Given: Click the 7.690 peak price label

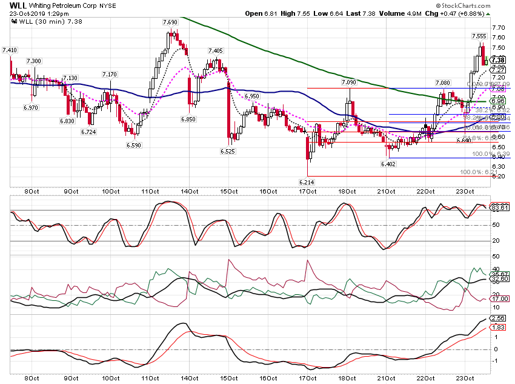Looking at the screenshot, I should click(170, 22).
